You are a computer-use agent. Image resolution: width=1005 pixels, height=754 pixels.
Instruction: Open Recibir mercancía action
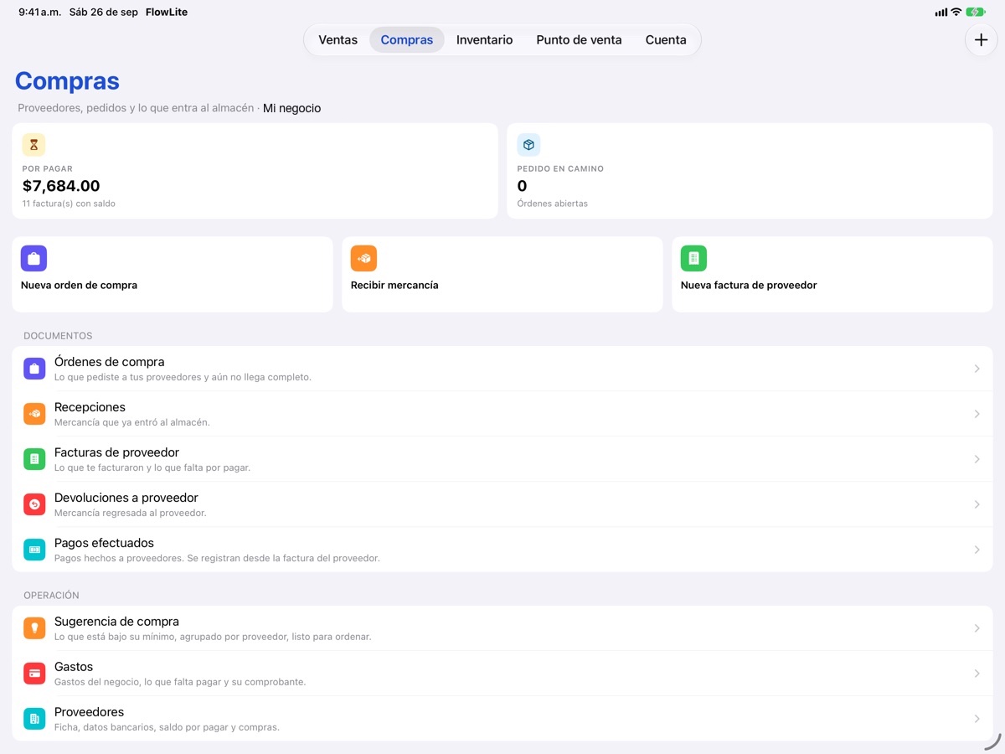click(502, 274)
